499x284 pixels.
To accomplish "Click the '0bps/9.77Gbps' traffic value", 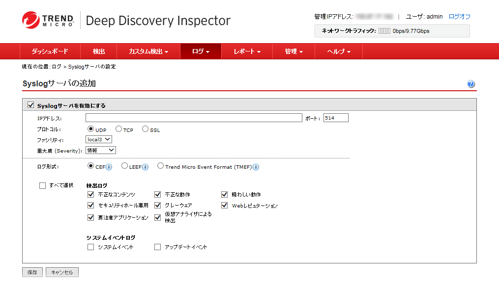I will (411, 31).
